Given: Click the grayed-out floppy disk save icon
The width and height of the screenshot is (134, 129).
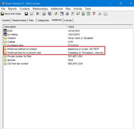Looking at the screenshot, I should click(32, 14).
